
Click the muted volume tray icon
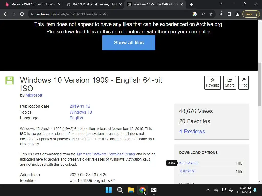[x=231, y=190]
